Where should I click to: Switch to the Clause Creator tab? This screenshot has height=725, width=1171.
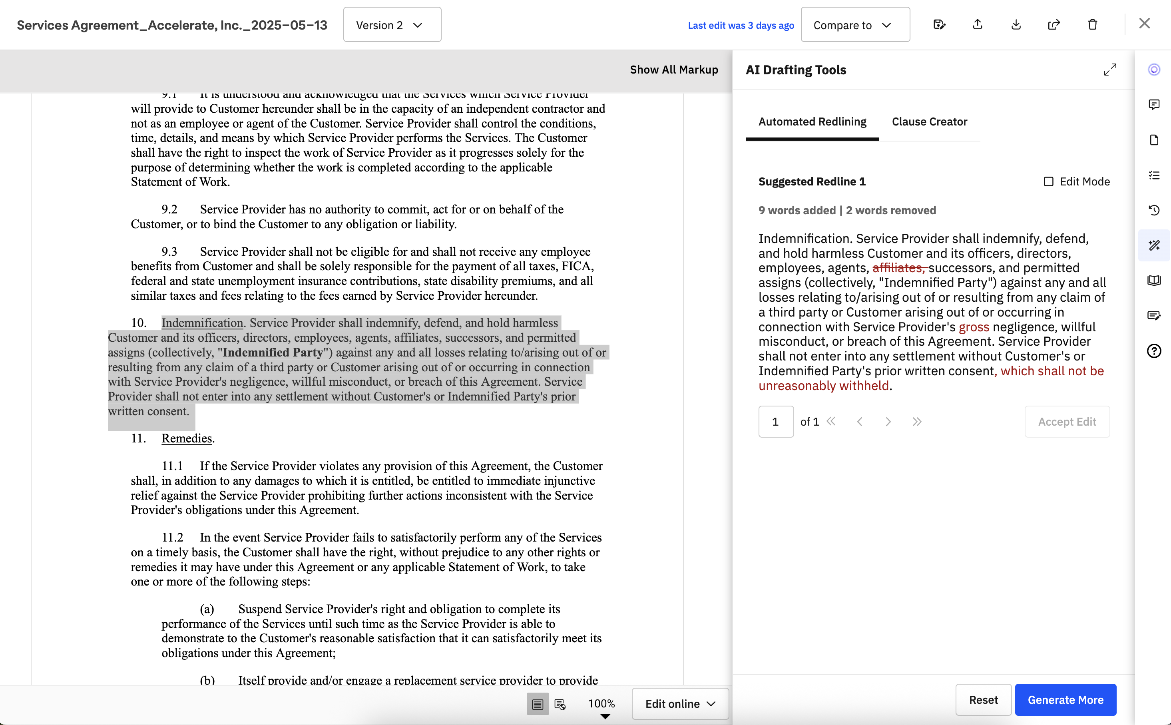pyautogui.click(x=929, y=122)
